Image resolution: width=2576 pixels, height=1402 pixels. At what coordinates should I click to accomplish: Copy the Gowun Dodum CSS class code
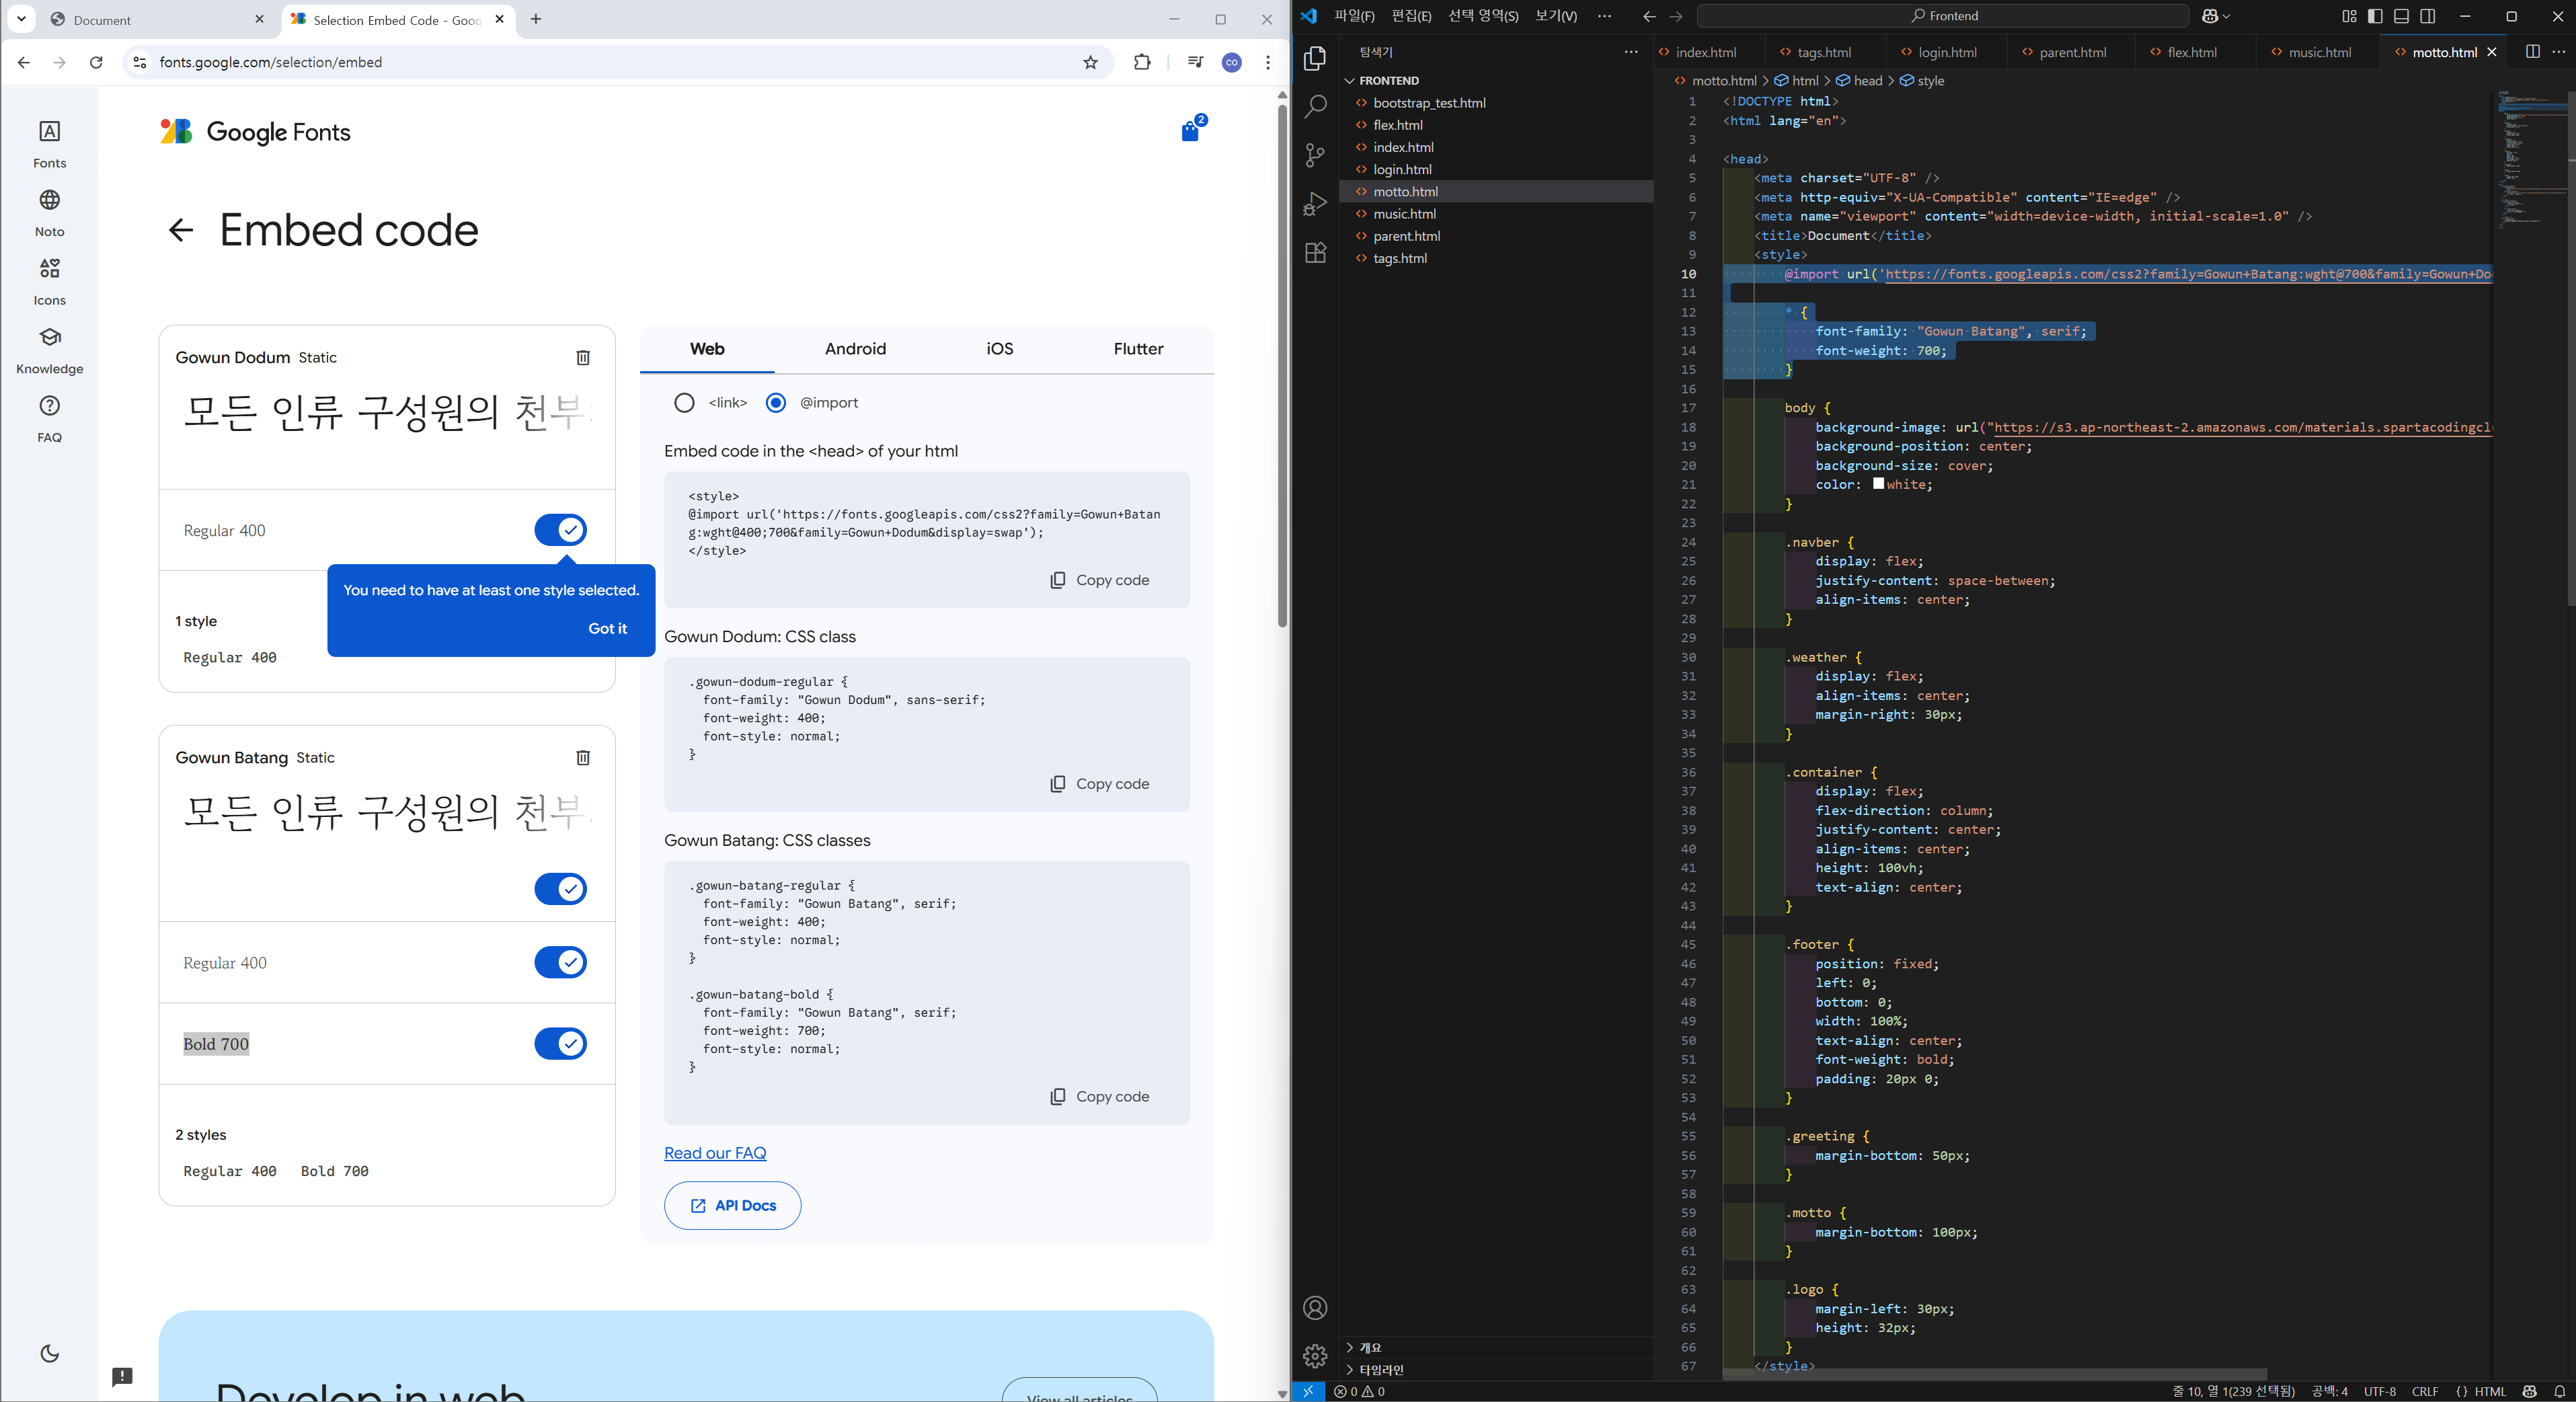(1099, 784)
